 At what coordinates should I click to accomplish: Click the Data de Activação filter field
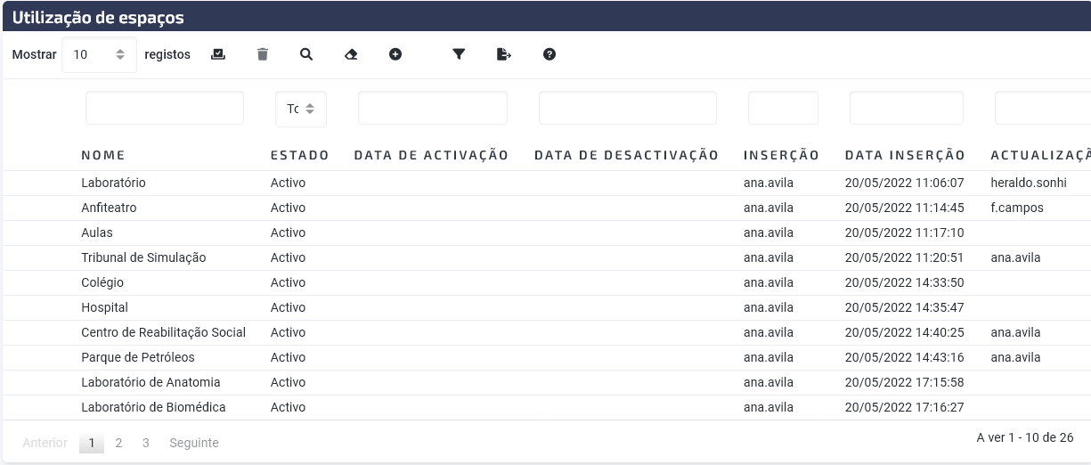coord(433,108)
